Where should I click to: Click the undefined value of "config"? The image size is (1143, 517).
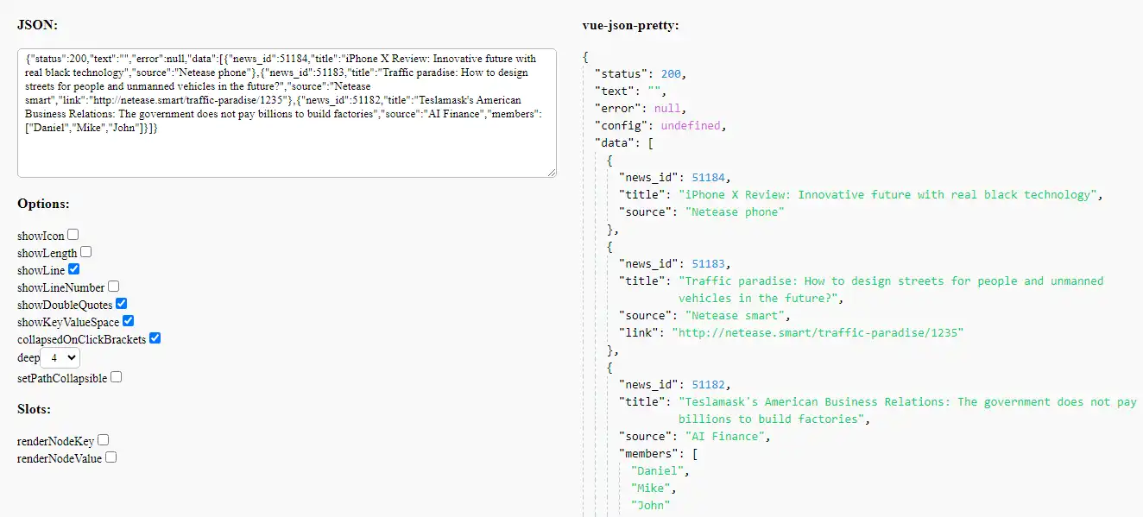690,126
